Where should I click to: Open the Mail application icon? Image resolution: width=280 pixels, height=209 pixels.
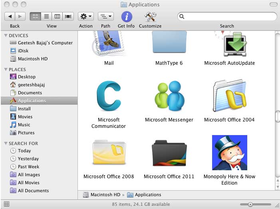(x=109, y=44)
